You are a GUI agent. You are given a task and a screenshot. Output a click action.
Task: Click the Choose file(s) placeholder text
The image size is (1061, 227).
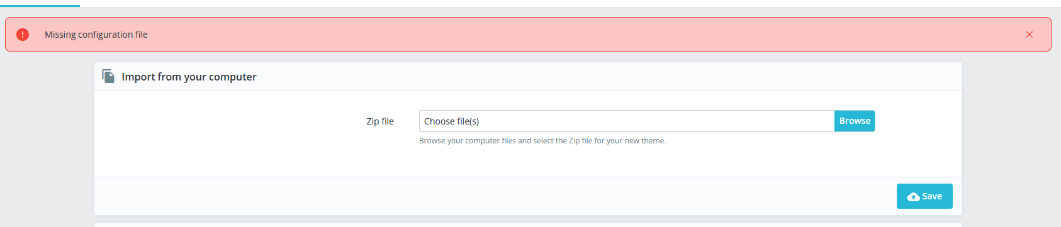[x=451, y=121]
